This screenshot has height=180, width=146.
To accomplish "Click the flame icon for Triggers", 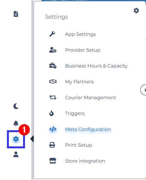I will pyautogui.click(x=52, y=113).
